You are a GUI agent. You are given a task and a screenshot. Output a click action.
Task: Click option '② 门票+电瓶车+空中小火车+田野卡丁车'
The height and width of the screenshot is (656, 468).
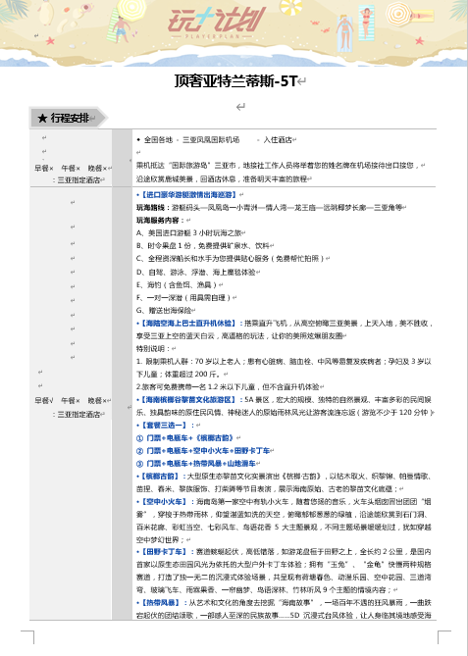point(203,451)
